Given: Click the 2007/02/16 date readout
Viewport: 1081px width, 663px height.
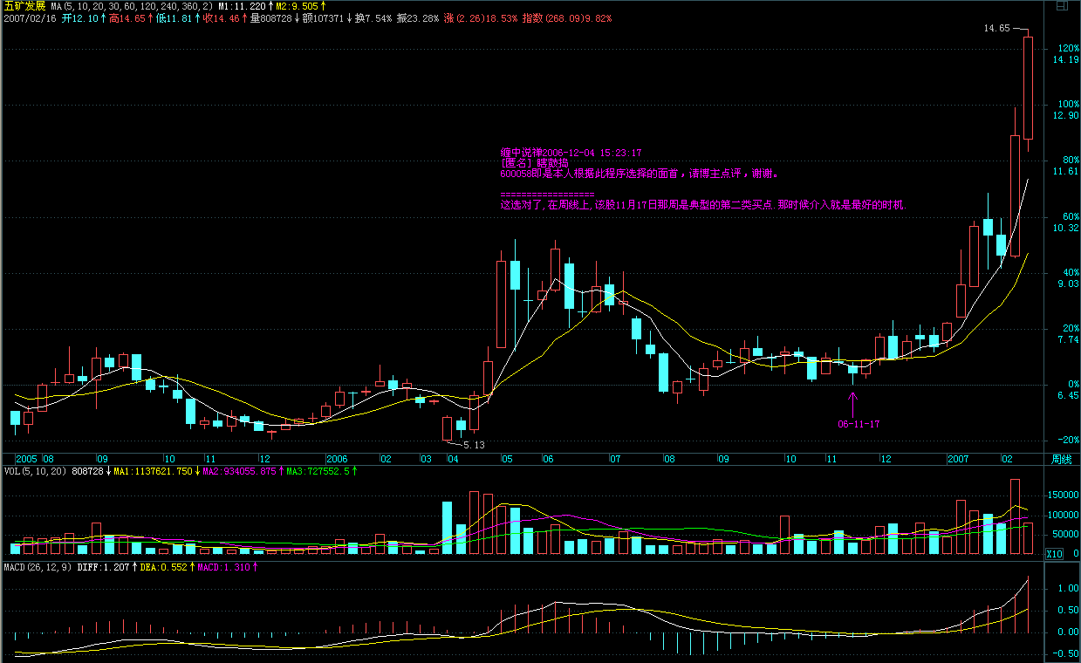Looking at the screenshot, I should pos(30,17).
